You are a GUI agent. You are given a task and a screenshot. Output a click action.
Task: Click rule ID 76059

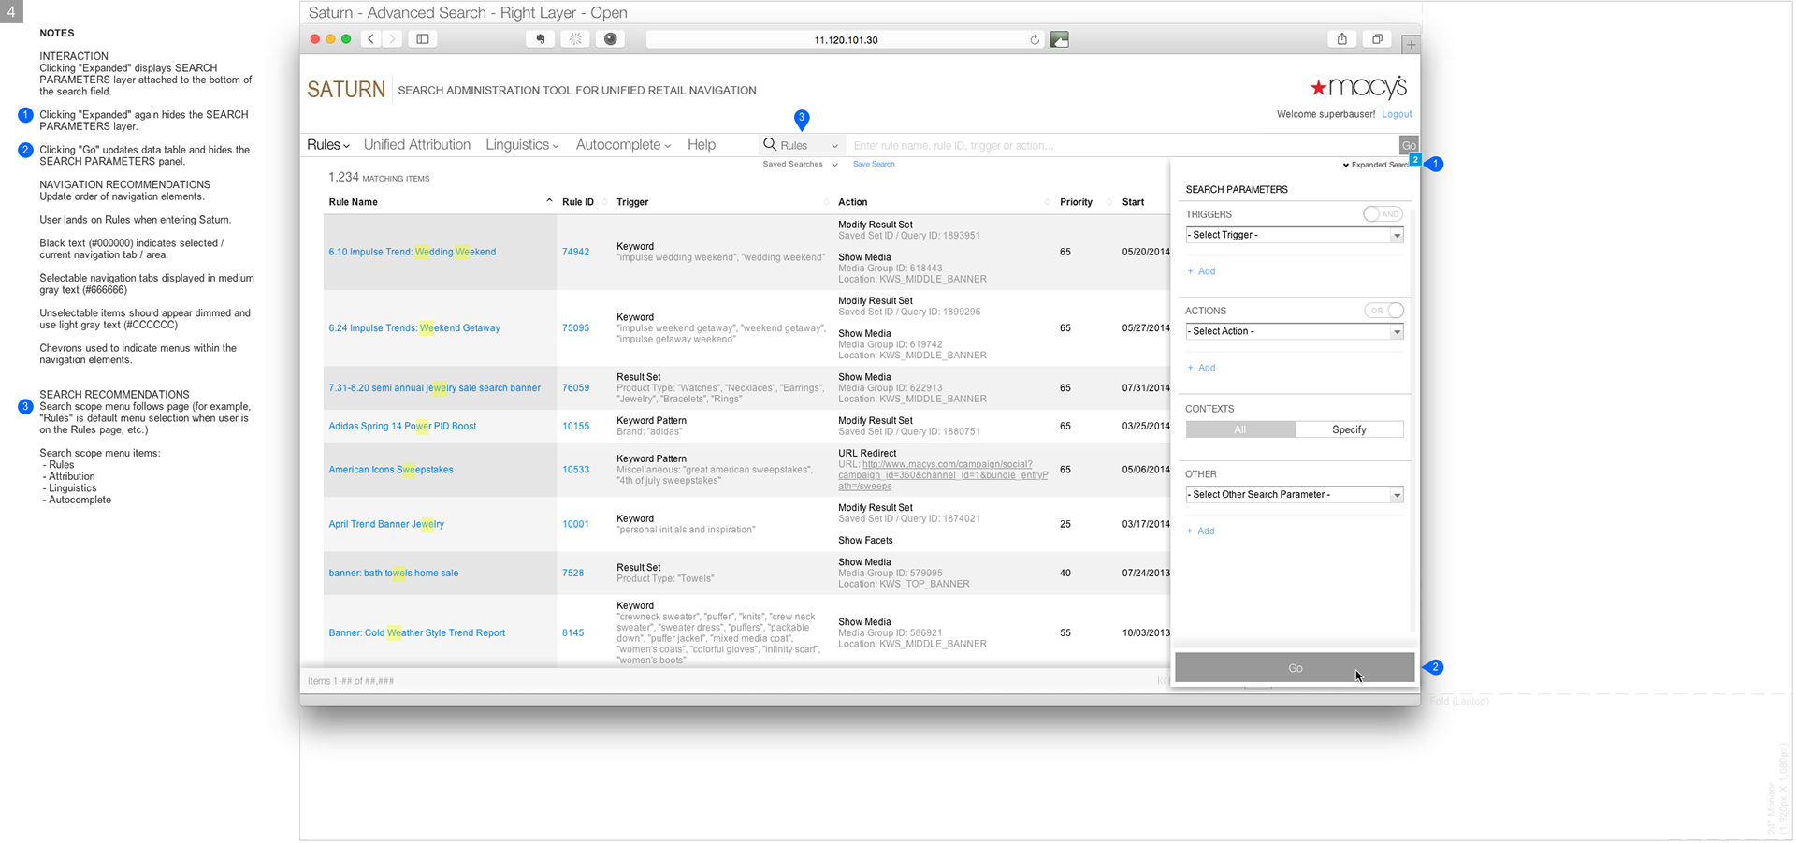coord(575,388)
